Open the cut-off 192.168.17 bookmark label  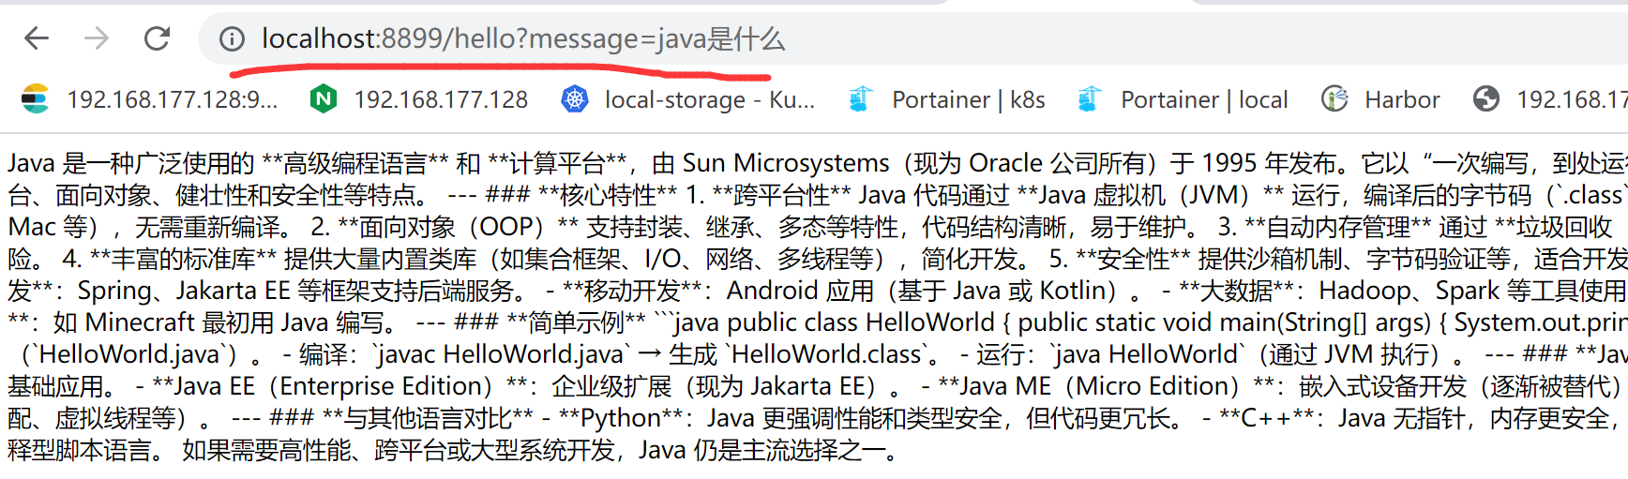pyautogui.click(x=1573, y=99)
